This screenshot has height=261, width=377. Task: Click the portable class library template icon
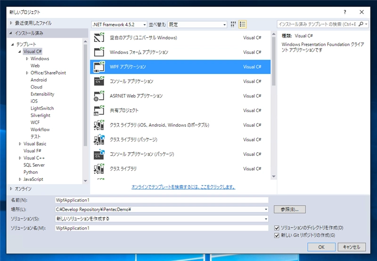(99, 125)
